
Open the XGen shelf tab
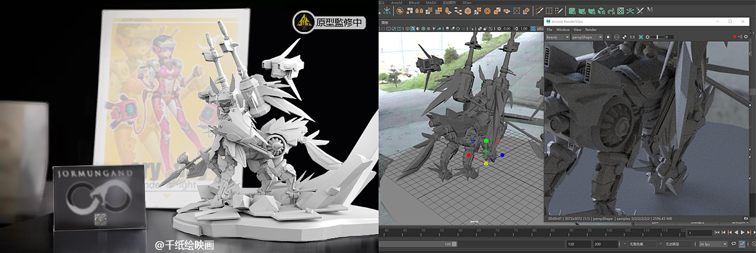coord(467,2)
